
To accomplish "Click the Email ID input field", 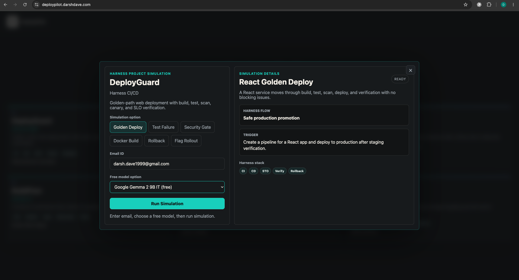I will tap(167, 164).
